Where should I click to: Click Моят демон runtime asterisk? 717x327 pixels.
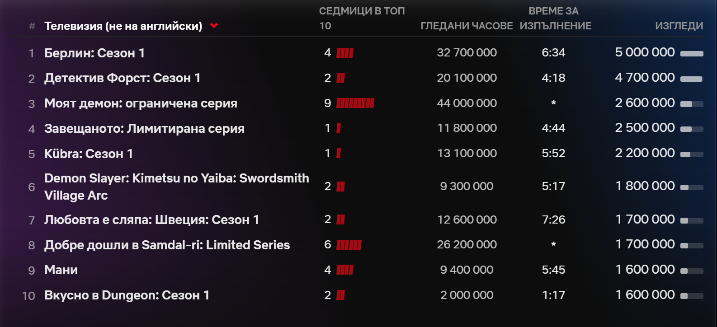[553, 103]
